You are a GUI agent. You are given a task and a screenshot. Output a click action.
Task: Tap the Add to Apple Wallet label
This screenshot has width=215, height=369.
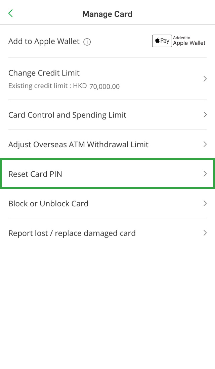[x=44, y=42]
